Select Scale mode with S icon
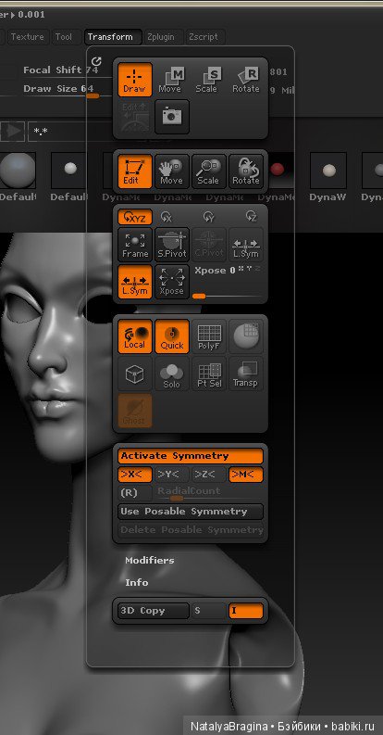 (208, 80)
